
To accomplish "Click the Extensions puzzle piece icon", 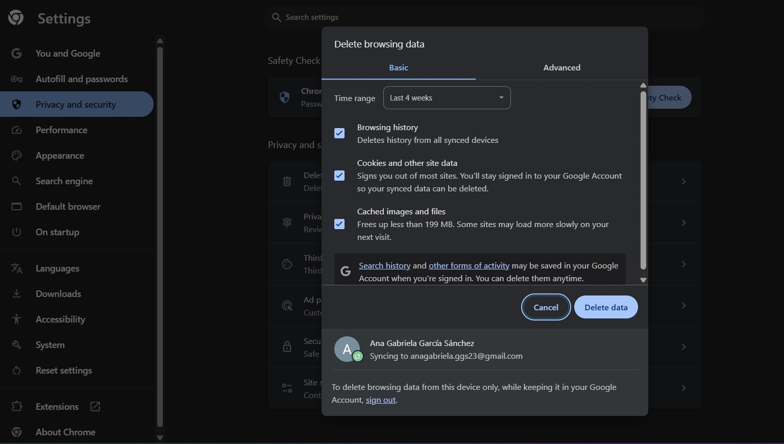I will coord(16,407).
